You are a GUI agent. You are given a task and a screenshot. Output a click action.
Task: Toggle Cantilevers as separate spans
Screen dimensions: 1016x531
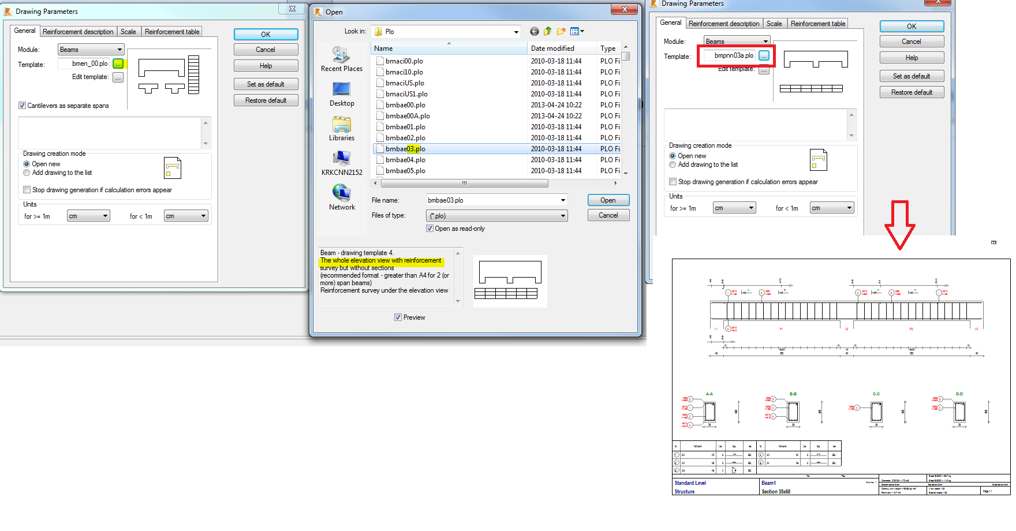tap(22, 105)
